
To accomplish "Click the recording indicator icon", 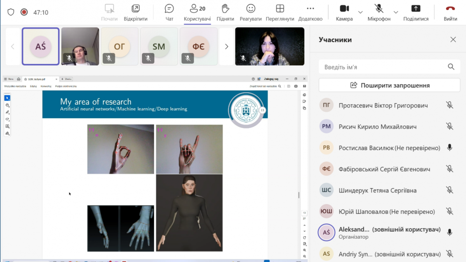I will (x=24, y=12).
